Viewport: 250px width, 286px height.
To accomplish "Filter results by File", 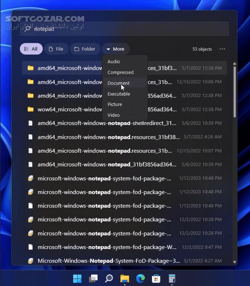I will [x=56, y=49].
